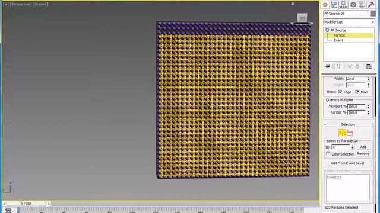Click the particle ID input field
Image resolution: width=380 pixels, height=213 pixels.
(341, 147)
